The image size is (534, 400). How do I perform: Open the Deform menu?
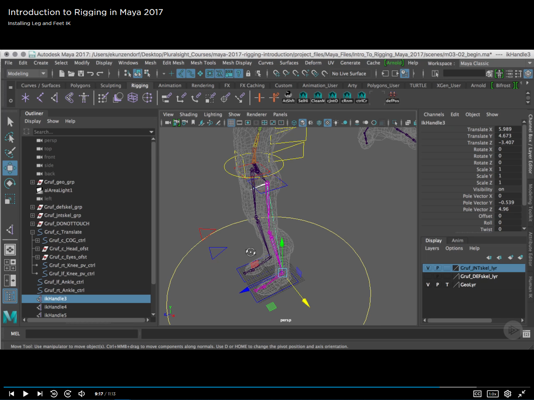[x=313, y=63]
